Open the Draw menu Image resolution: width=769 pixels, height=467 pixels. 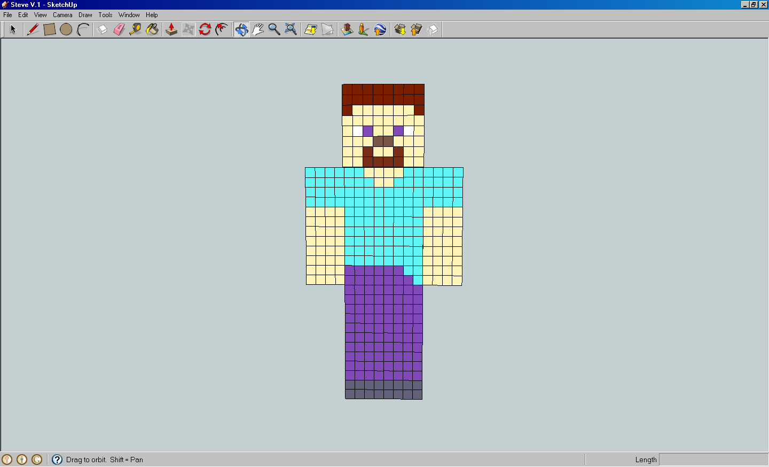(85, 15)
